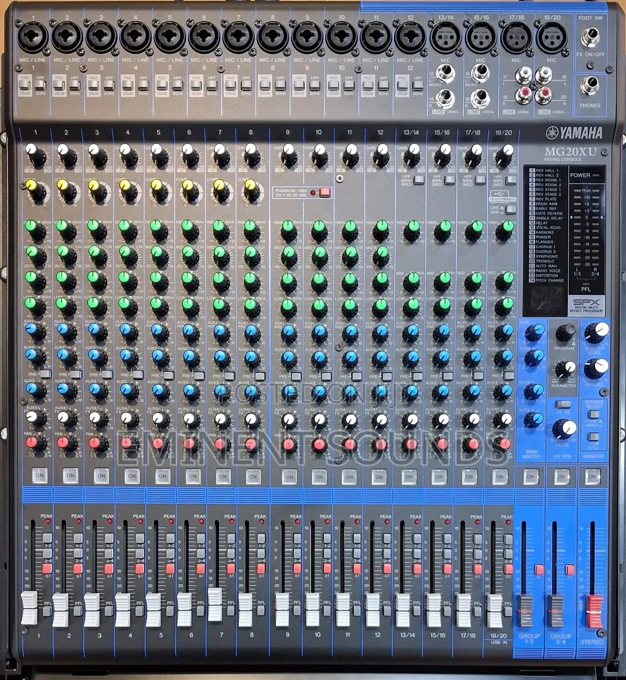Viewport: 626px width, 680px height.
Task: Grab the channel 19/20 fader
Action: coord(494,611)
